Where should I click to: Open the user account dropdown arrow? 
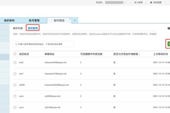pos(125,3)
